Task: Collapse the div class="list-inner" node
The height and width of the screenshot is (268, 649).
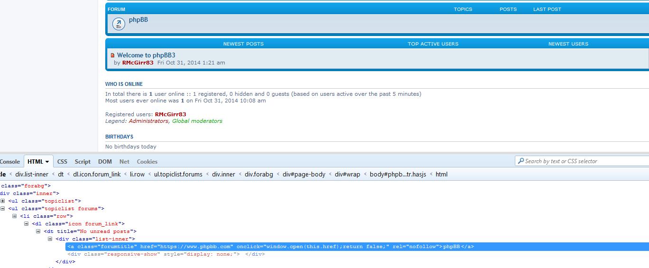Action: [50, 239]
